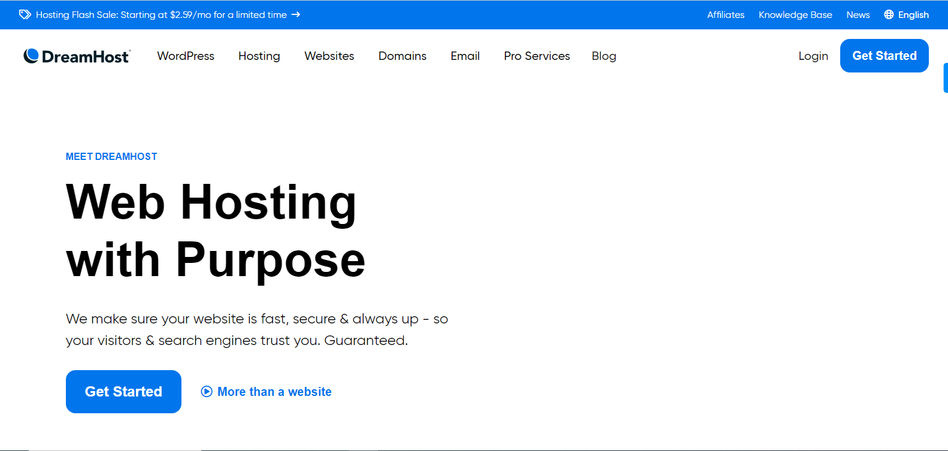
Task: Click the MEET DREAMHOST label
Action: click(111, 156)
